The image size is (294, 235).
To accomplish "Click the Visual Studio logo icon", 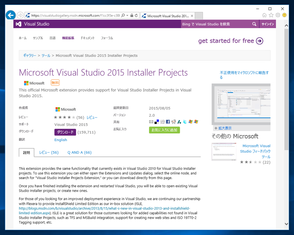I will coord(18,24).
